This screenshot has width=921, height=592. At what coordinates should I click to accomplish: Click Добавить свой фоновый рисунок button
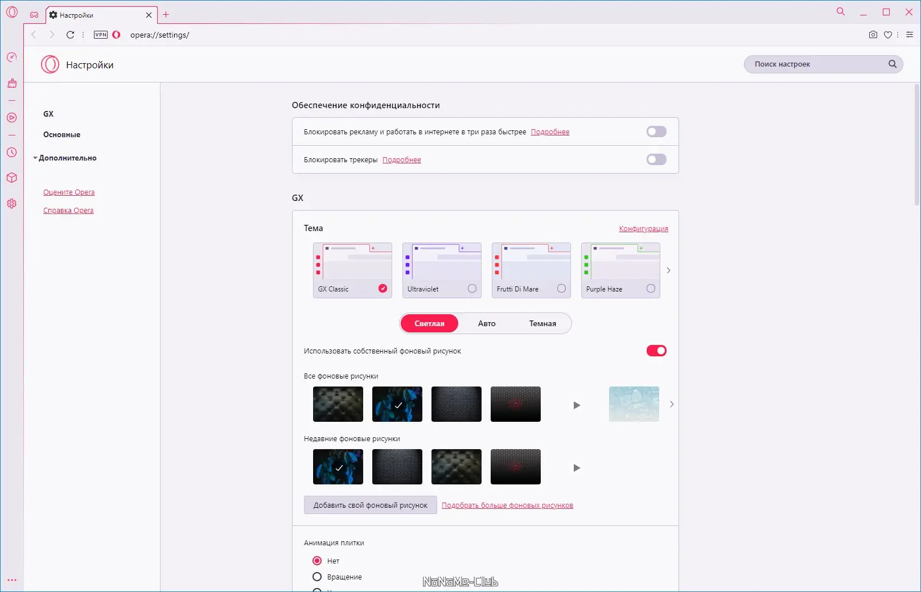371,505
